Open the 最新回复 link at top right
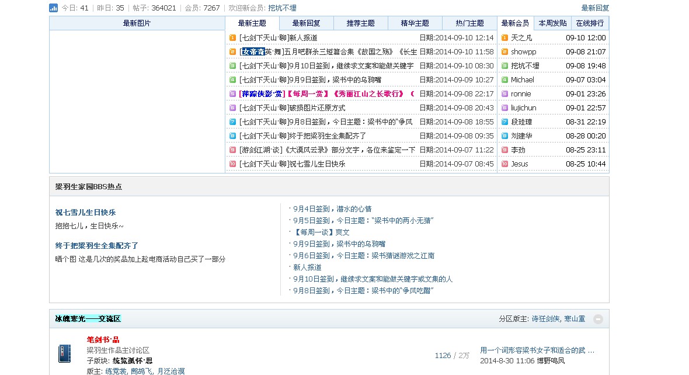The width and height of the screenshot is (689, 375). click(x=595, y=8)
